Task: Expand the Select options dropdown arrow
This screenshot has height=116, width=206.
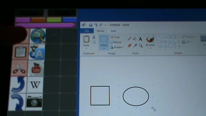Action: pyautogui.click(x=104, y=48)
